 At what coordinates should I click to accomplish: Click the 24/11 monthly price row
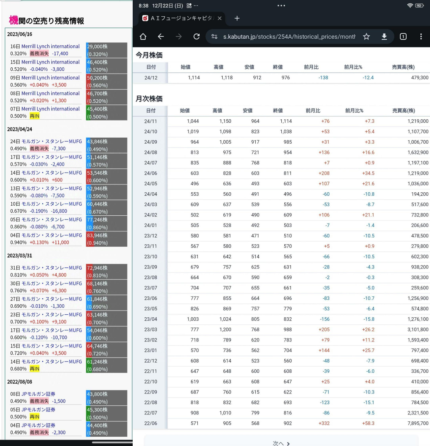(x=281, y=121)
